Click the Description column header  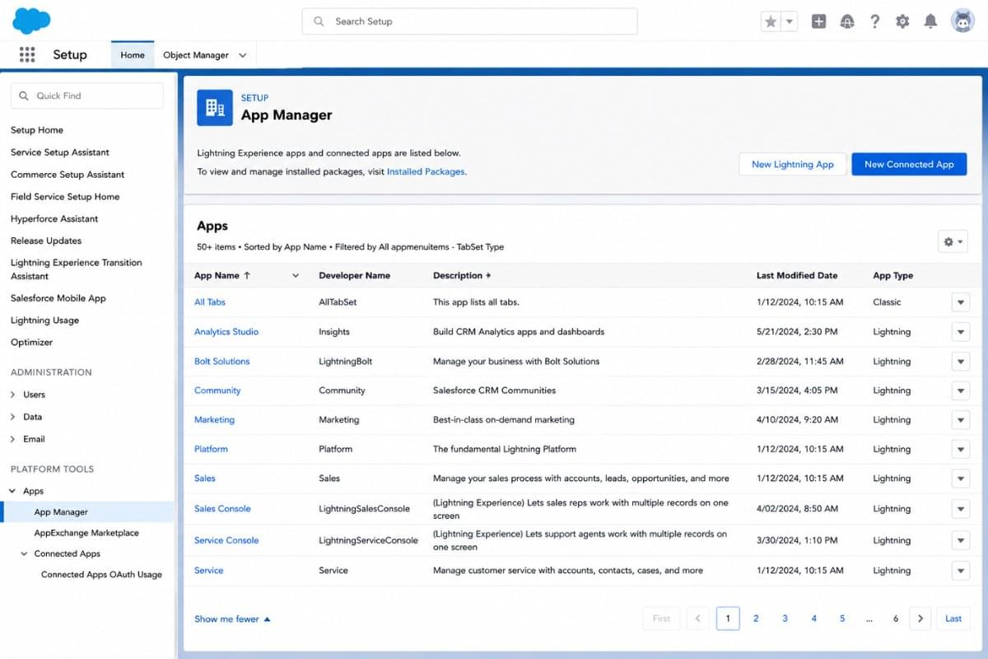pos(462,275)
